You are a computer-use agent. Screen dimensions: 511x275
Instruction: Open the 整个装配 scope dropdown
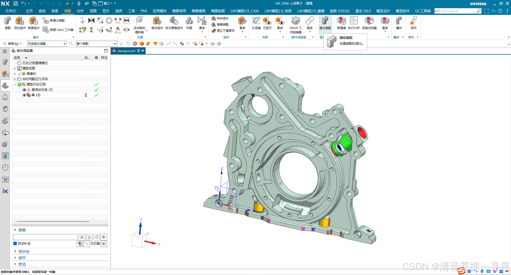[x=96, y=44]
